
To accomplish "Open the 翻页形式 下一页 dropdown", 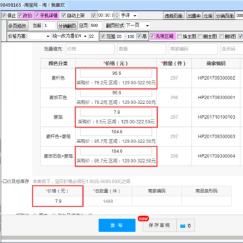I will click(x=138, y=26).
